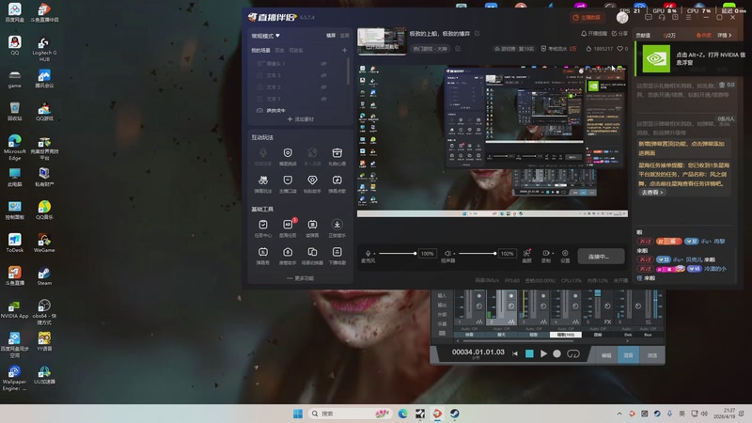Show hidden system tray icons
Viewport: 752px width, 423px height.
click(x=619, y=414)
